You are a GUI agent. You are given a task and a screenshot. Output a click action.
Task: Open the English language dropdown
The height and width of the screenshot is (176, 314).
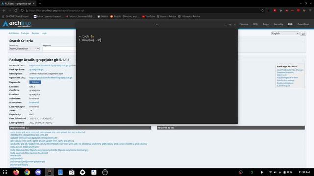(x=286, y=34)
